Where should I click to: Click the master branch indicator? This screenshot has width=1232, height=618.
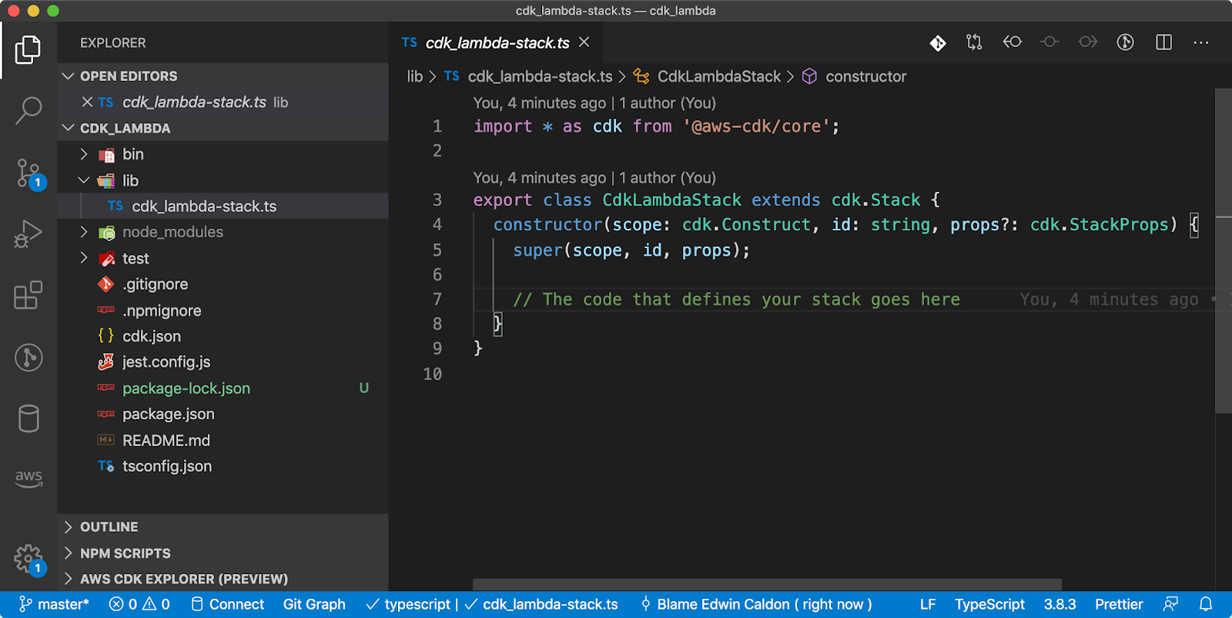(54, 604)
